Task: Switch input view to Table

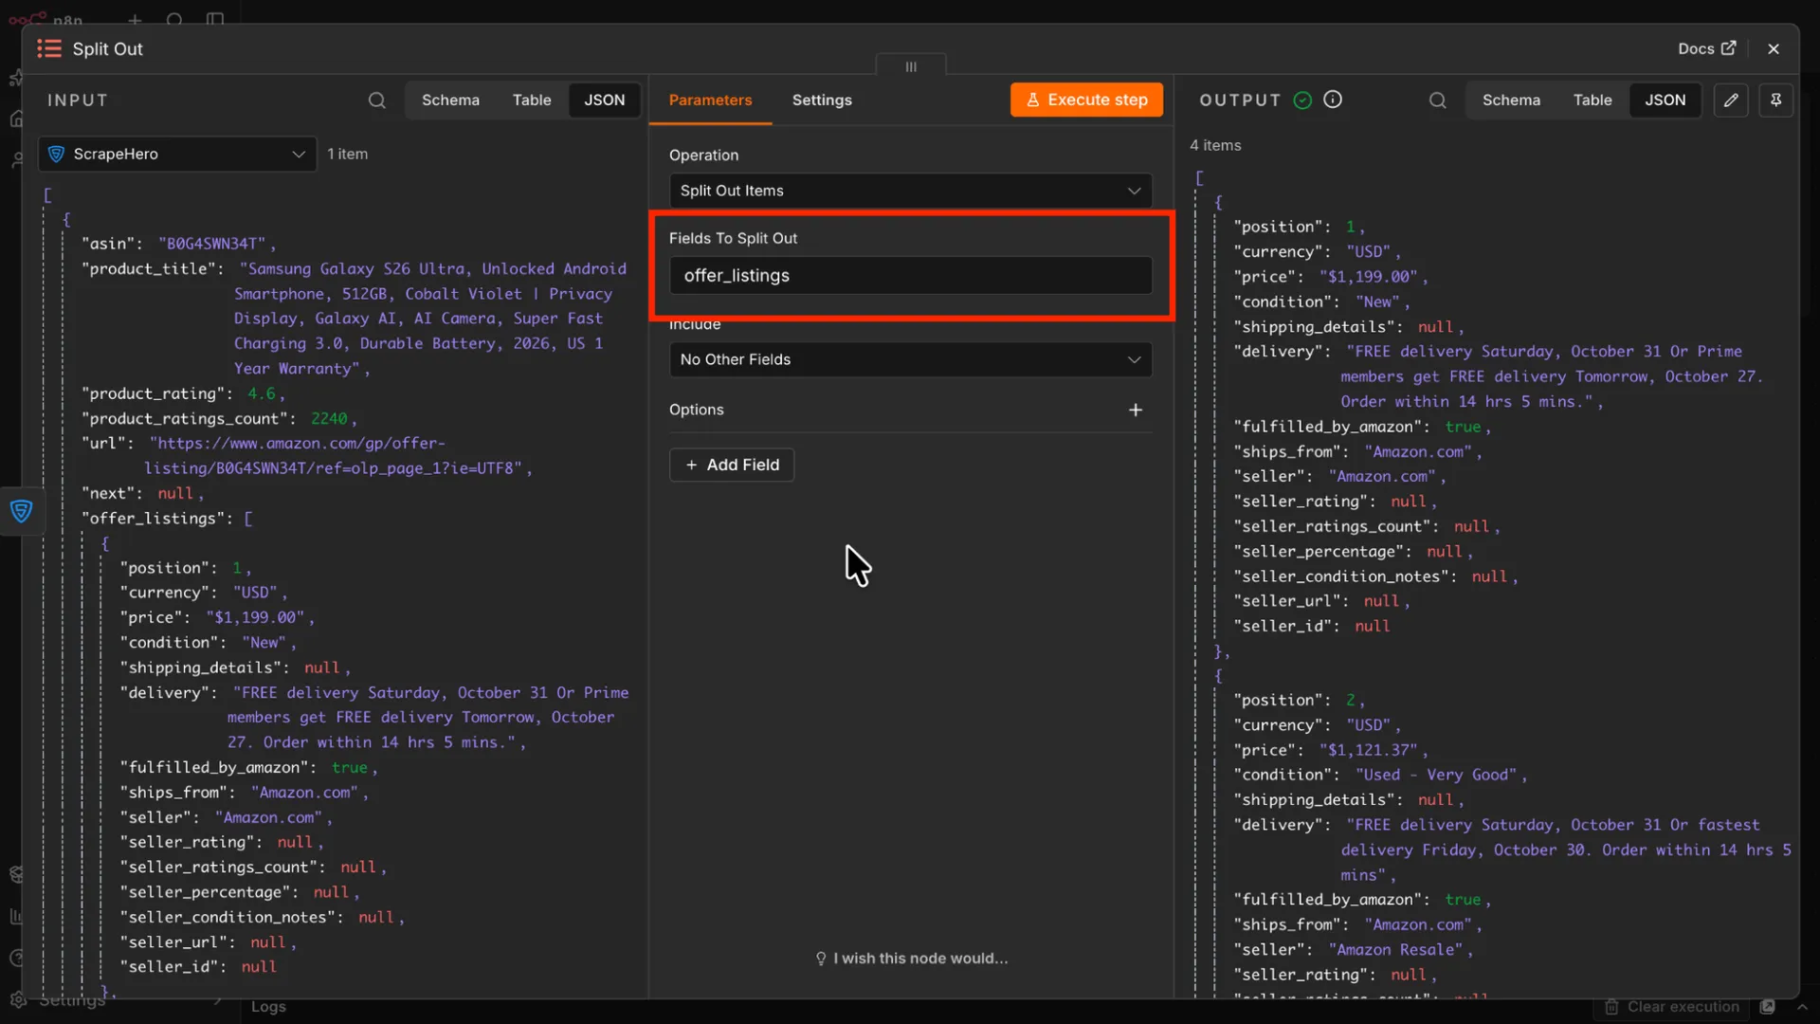Action: 532,100
